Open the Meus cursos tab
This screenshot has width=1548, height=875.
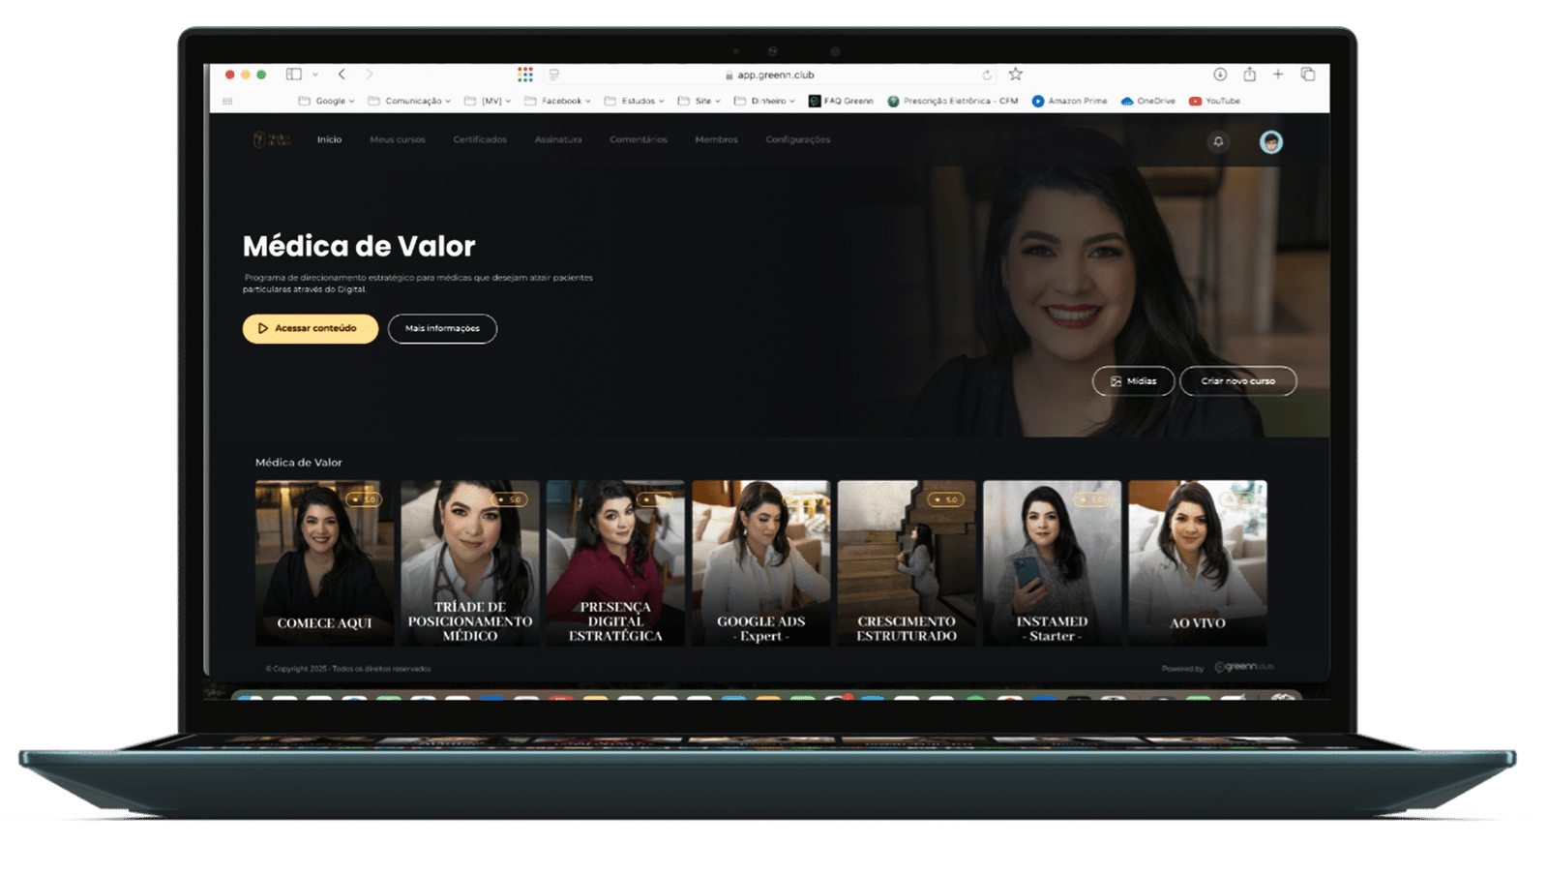pos(397,139)
